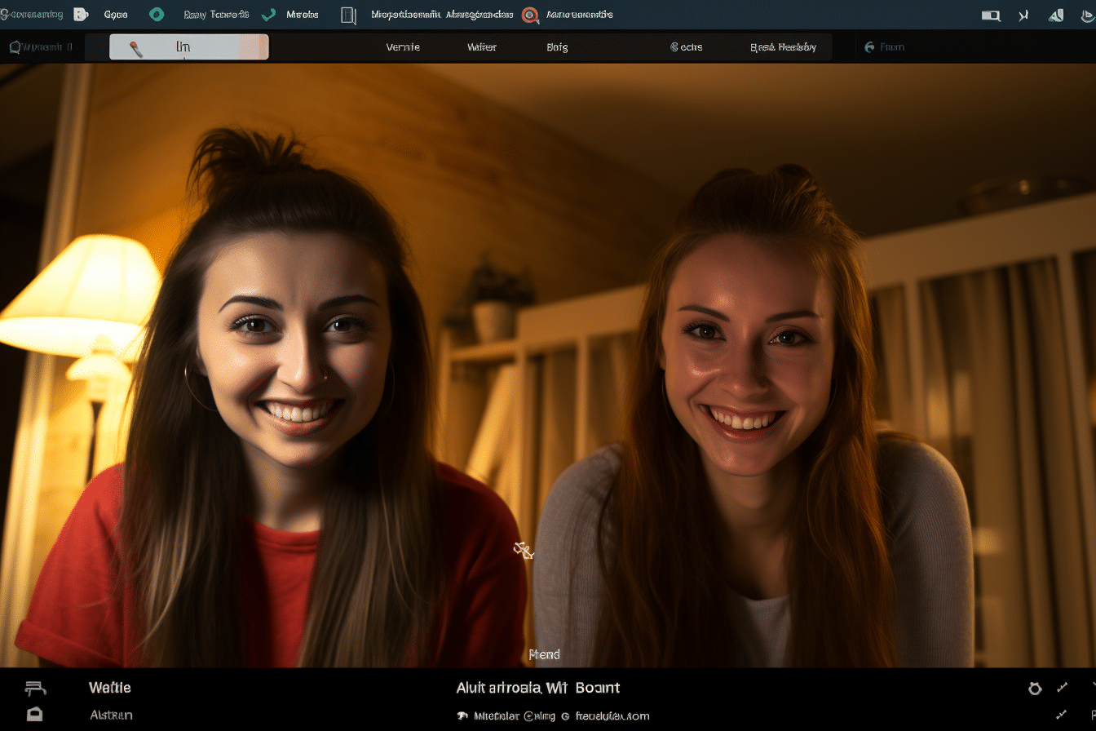Open the "Gpus" menu item
Screen dimensions: 1096x731
pyautogui.click(x=116, y=15)
